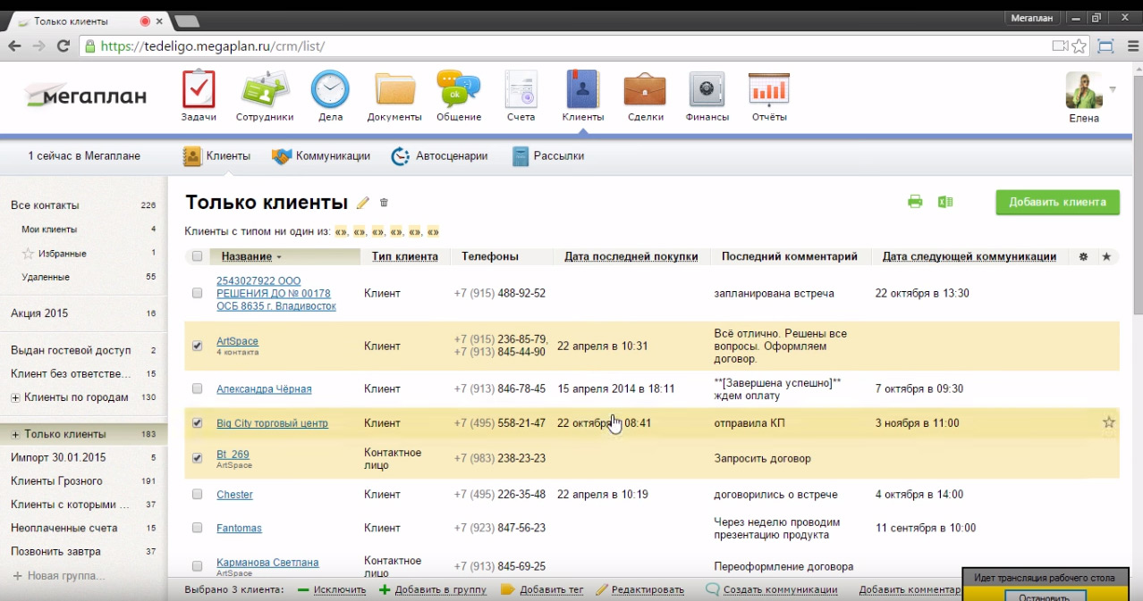The image size is (1143, 601).
Task: Export the list using the Excel icon
Action: [x=944, y=202]
